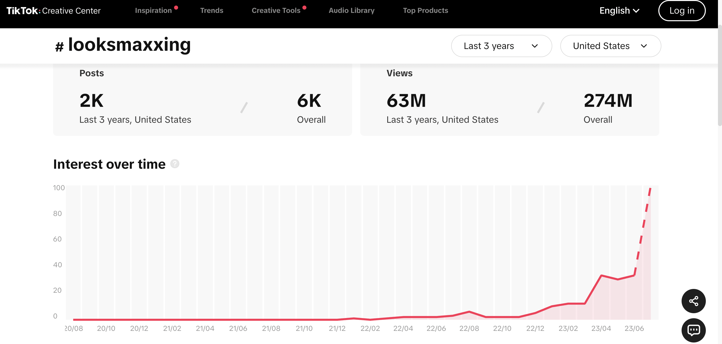Click the share icon button

point(693,301)
